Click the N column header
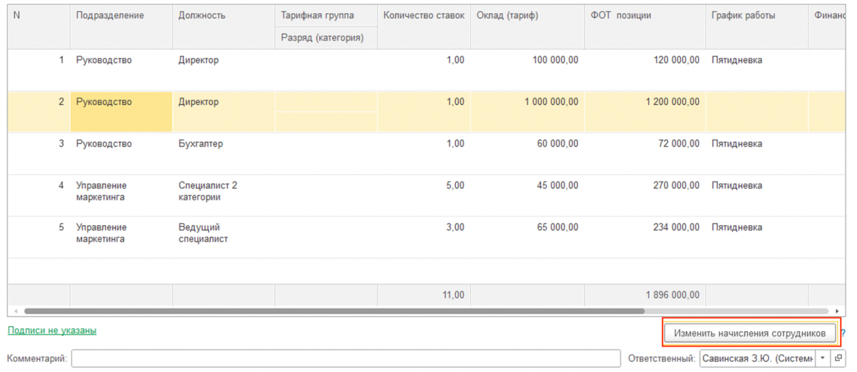 [x=39, y=27]
